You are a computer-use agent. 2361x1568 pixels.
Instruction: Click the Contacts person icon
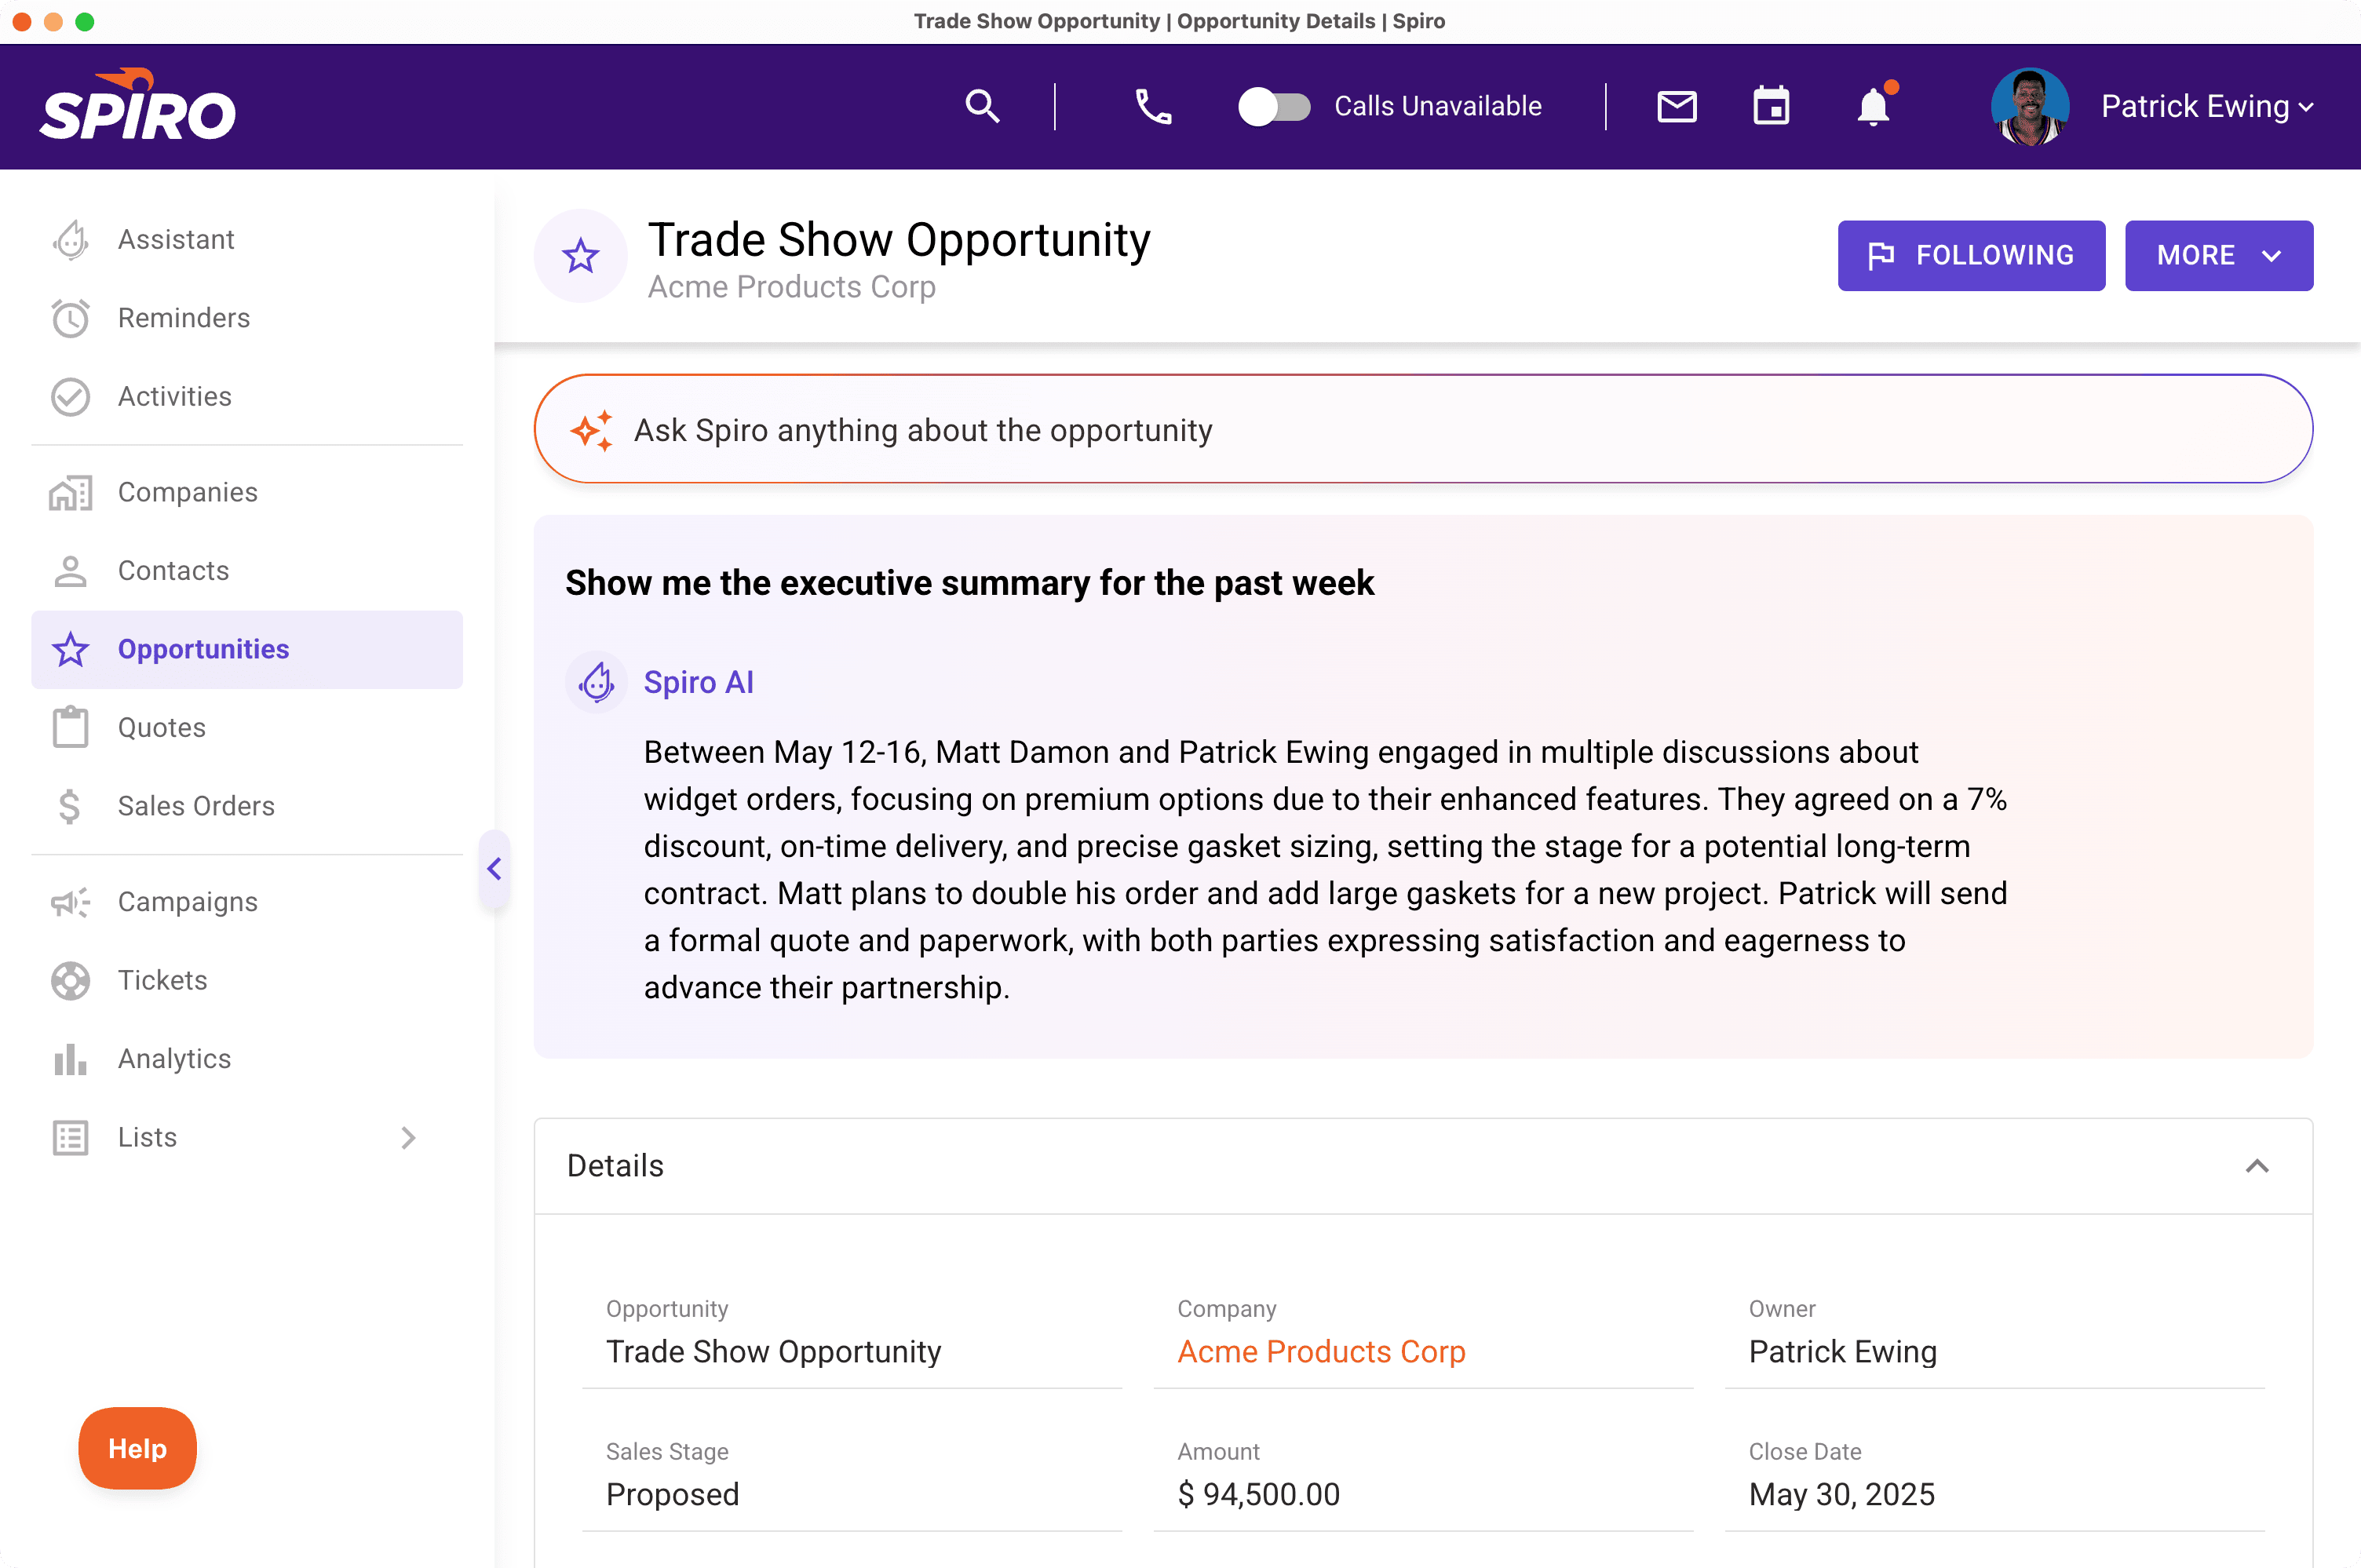tap(70, 571)
